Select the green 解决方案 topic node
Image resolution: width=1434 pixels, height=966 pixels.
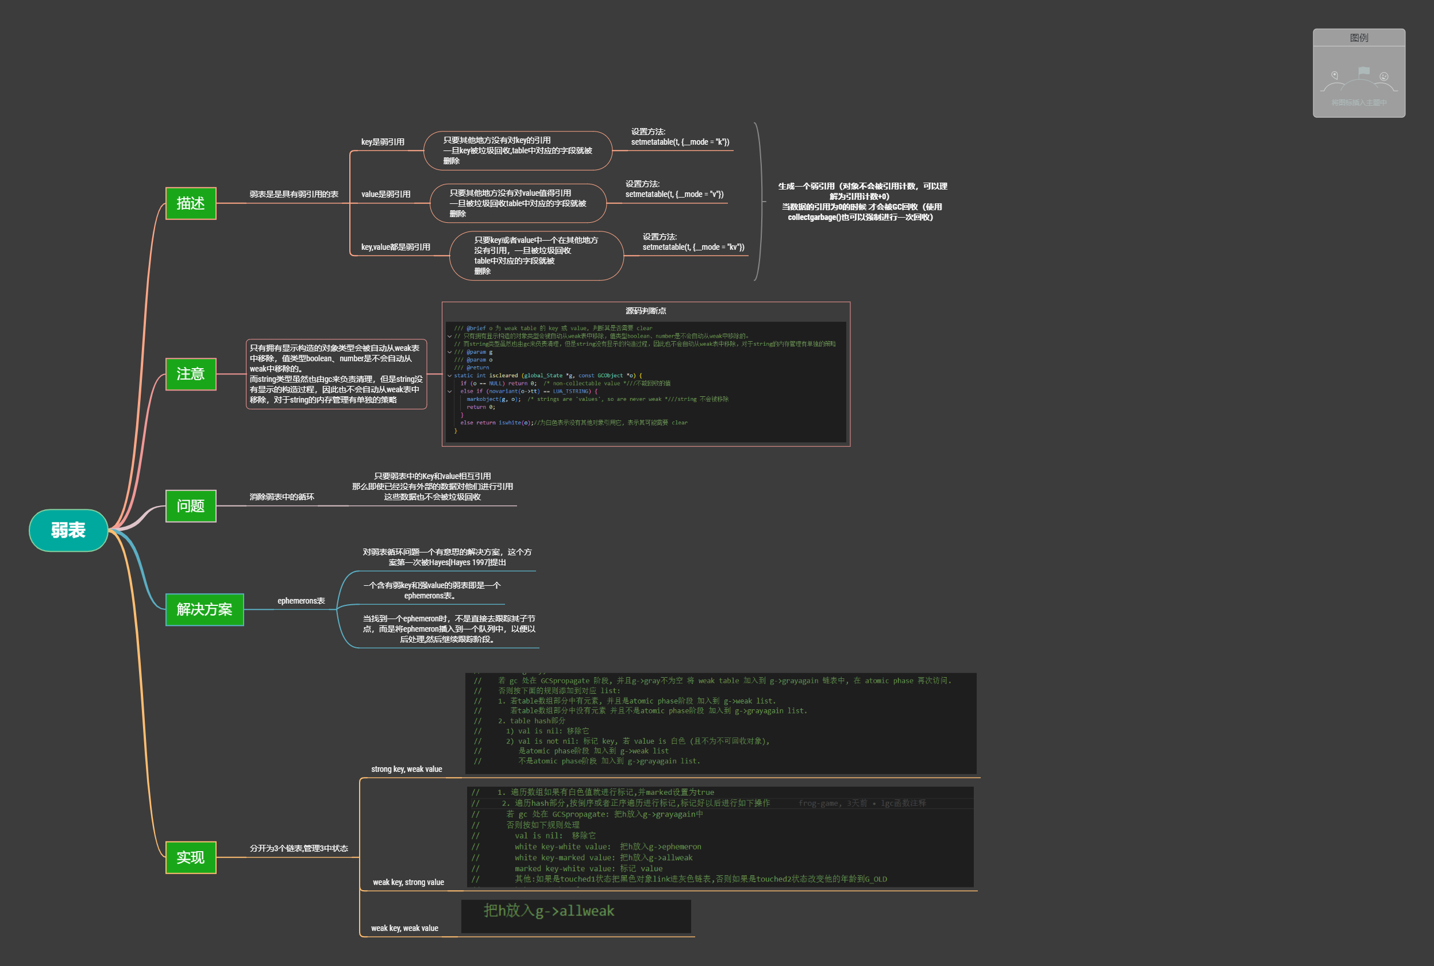tap(205, 609)
